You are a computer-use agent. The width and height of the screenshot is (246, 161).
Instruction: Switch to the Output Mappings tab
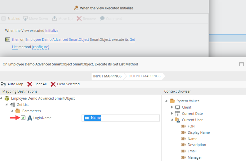(x=144, y=76)
